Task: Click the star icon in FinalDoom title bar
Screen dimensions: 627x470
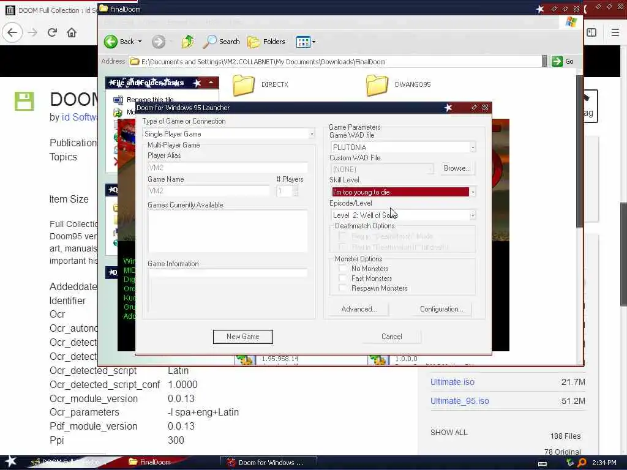Action: click(540, 9)
